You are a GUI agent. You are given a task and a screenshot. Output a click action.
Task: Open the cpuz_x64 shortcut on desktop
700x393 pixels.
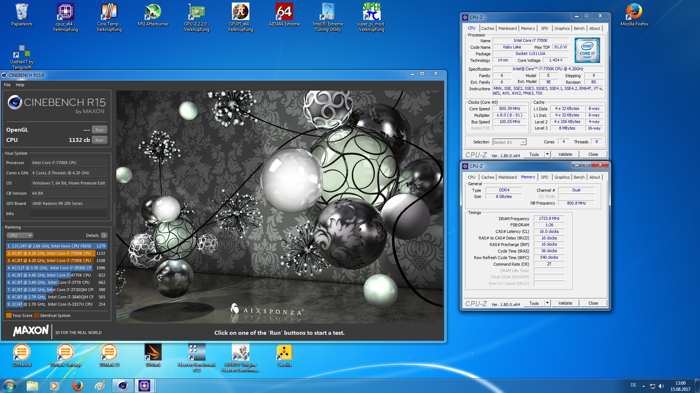coord(65,17)
